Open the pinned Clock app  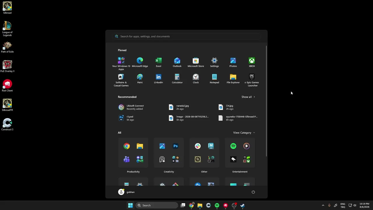(196, 78)
